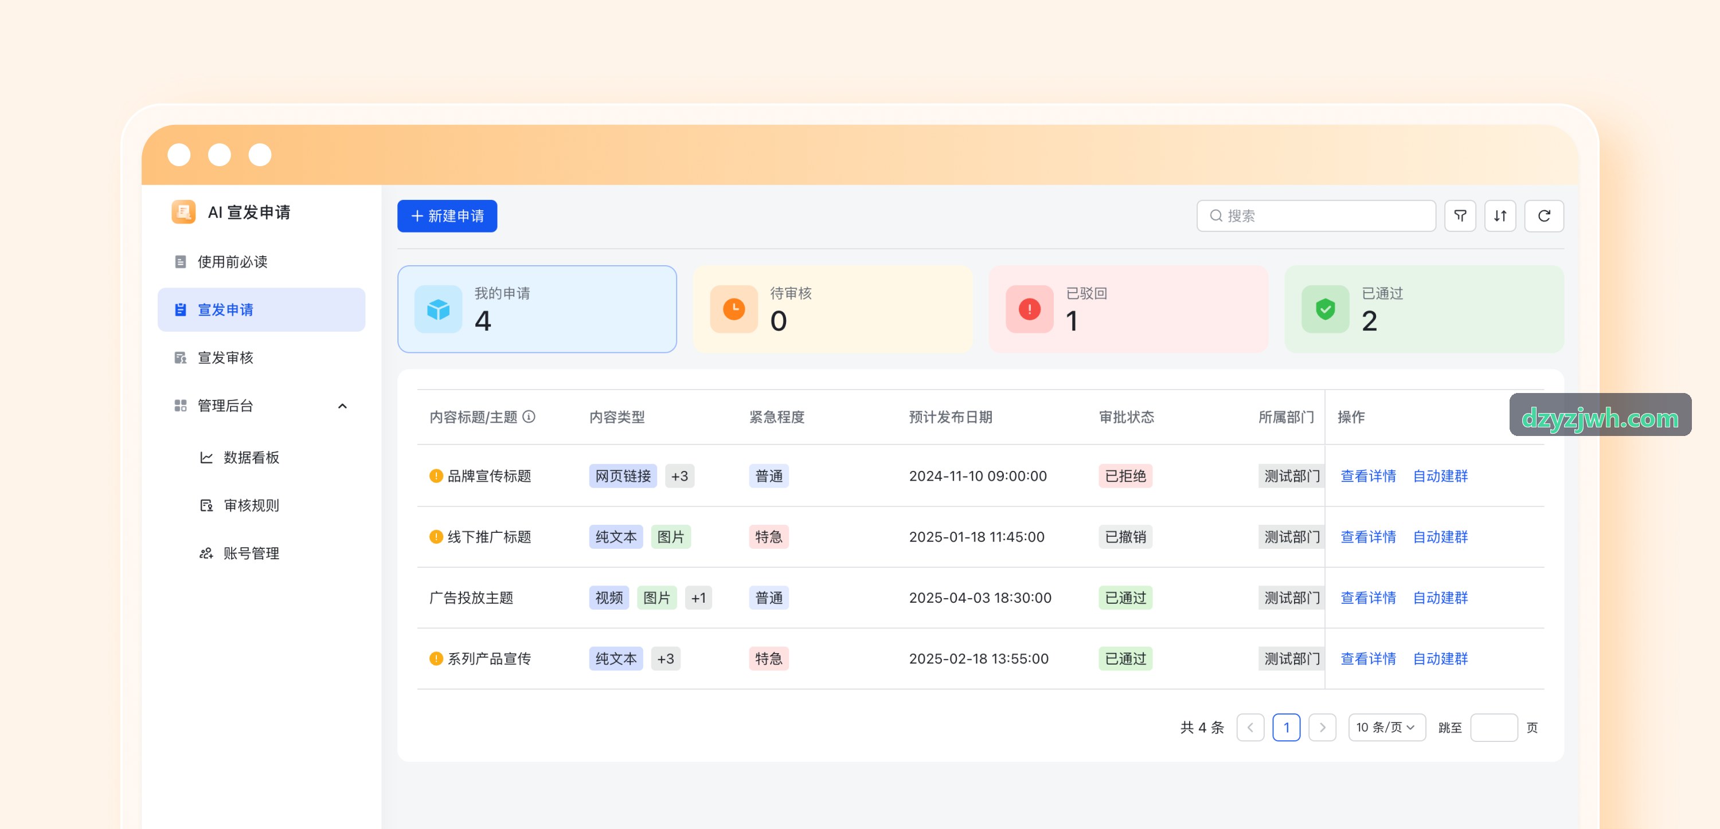Click the 视频 content type tag
Viewport: 1720px width, 829px height.
tap(608, 598)
